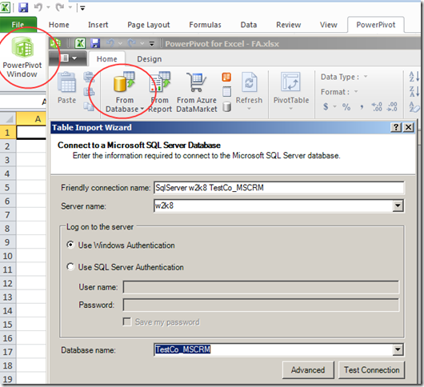Select worksheet row header 12

[x=7, y=283]
